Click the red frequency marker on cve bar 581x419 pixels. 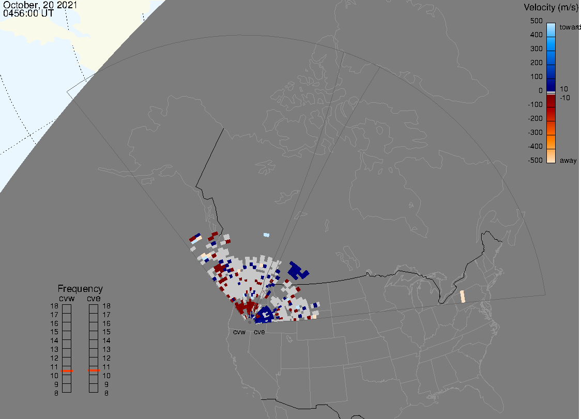point(94,370)
